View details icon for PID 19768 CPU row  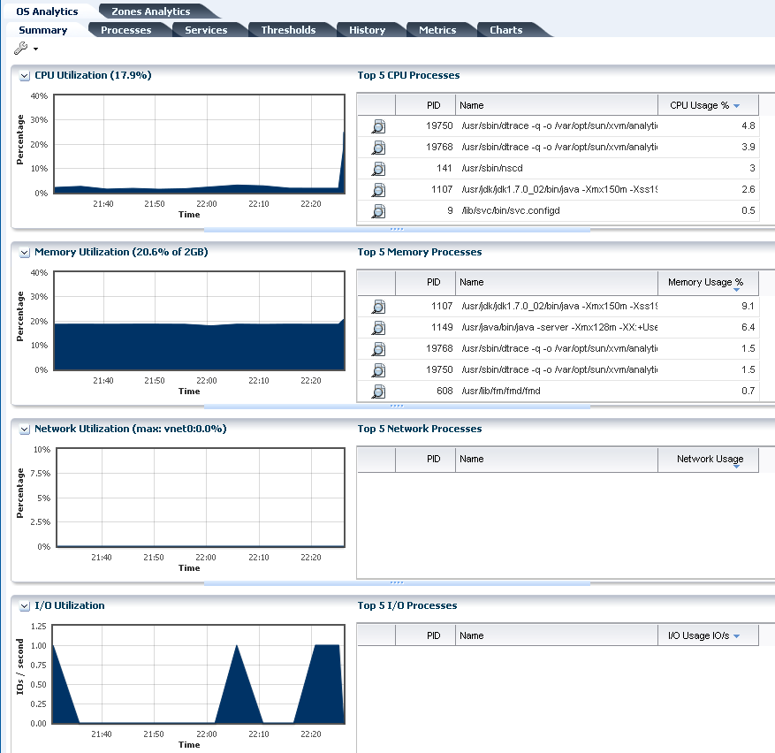378,148
